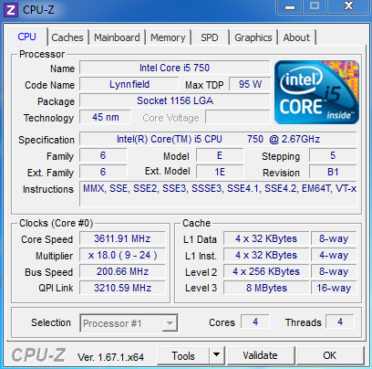Click the QPI Link value 3210.59 MHz
372x369 pixels.
(x=122, y=288)
